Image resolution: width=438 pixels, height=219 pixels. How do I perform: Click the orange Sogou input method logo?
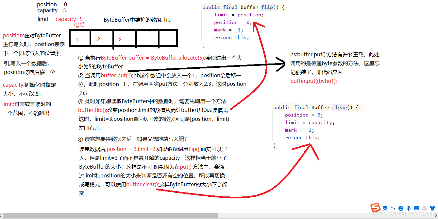375,208
